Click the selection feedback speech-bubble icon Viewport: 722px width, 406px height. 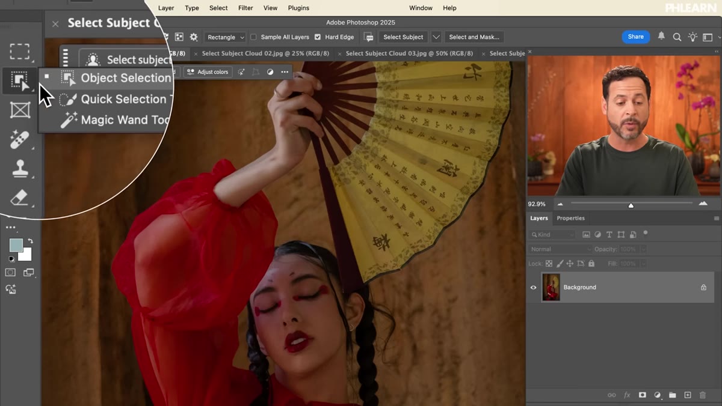coord(369,37)
